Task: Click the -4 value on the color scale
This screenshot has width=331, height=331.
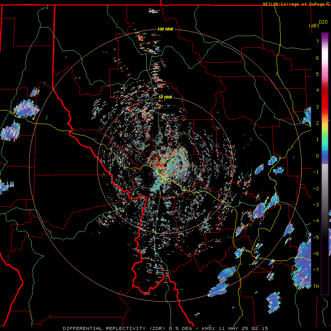Action: click(316, 221)
